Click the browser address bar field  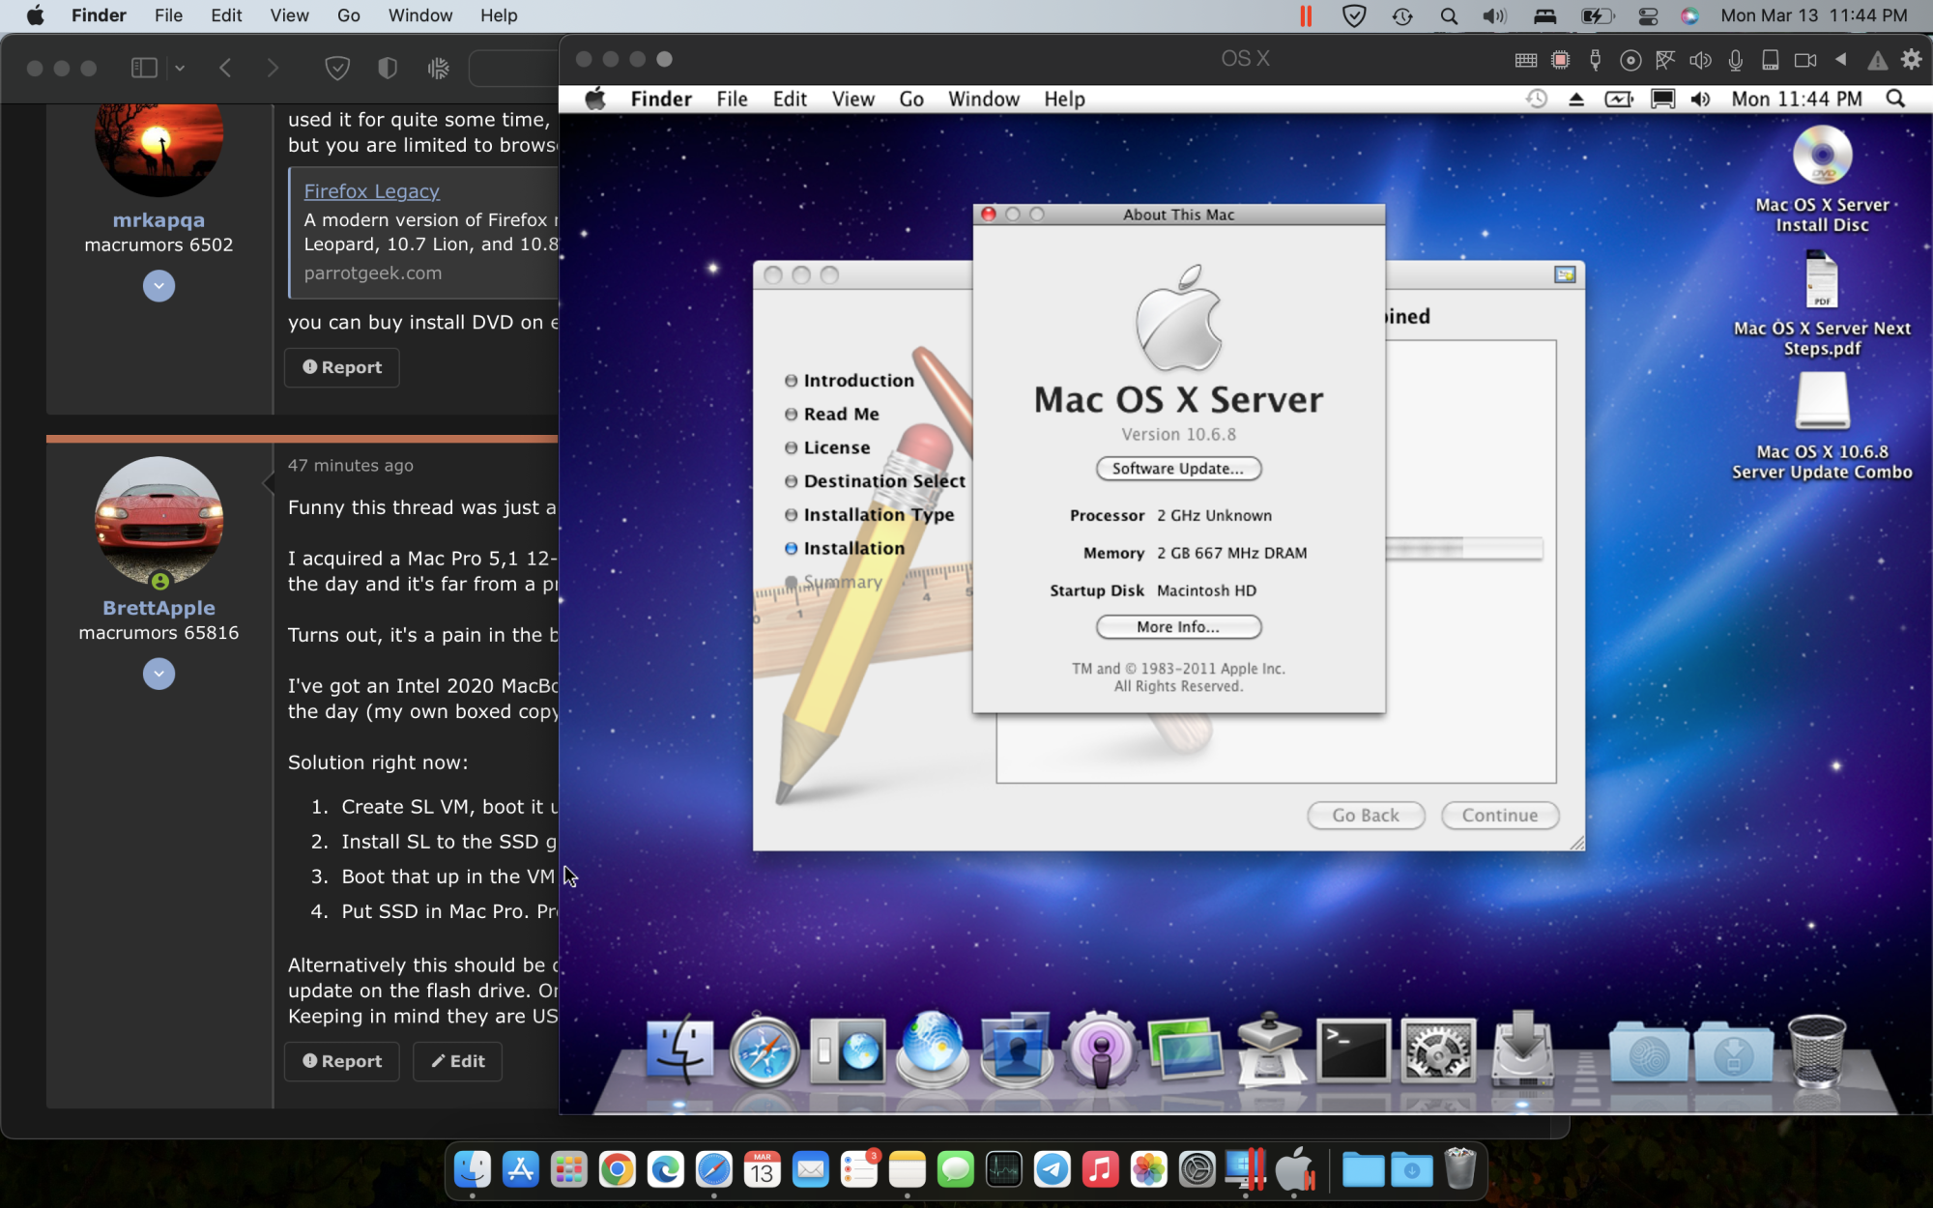(x=513, y=68)
